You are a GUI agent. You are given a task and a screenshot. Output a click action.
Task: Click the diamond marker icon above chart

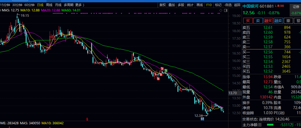point(220,10)
